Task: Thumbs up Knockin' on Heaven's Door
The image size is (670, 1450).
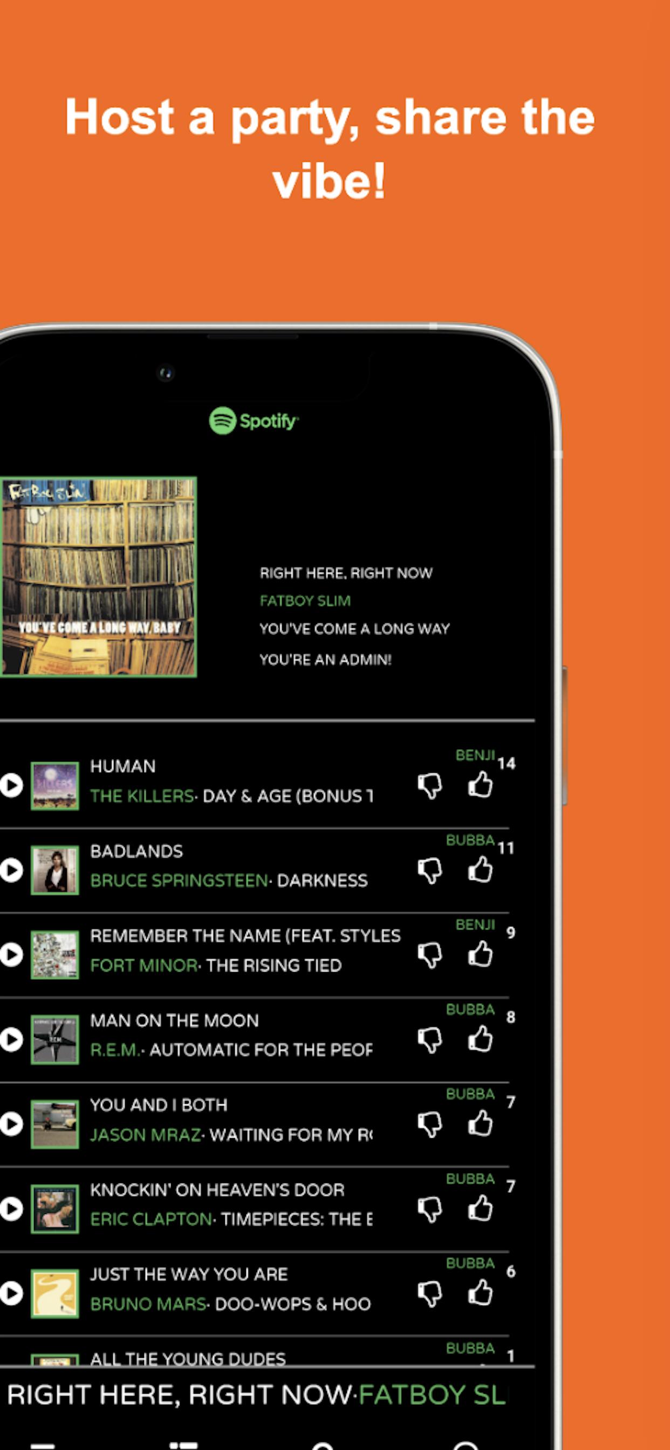Action: 480,1208
